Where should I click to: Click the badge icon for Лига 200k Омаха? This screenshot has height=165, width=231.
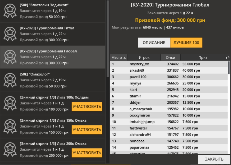[10, 149]
